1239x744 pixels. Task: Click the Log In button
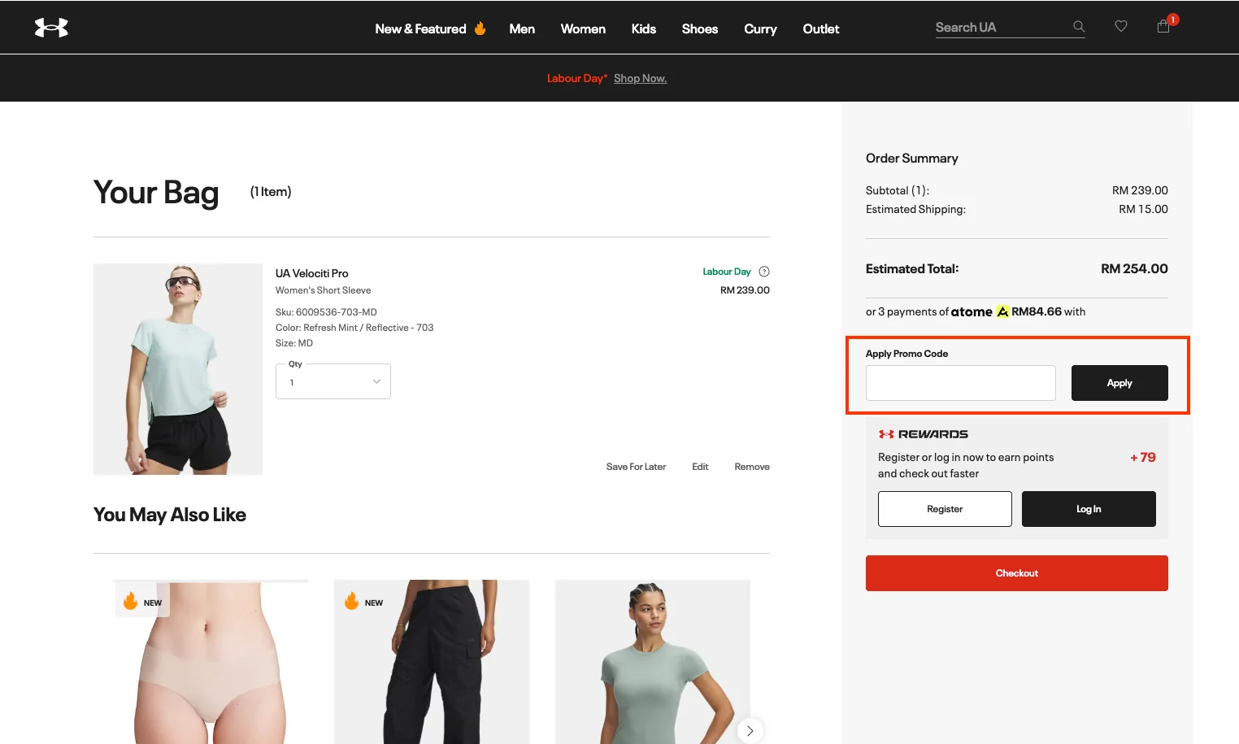click(1089, 509)
